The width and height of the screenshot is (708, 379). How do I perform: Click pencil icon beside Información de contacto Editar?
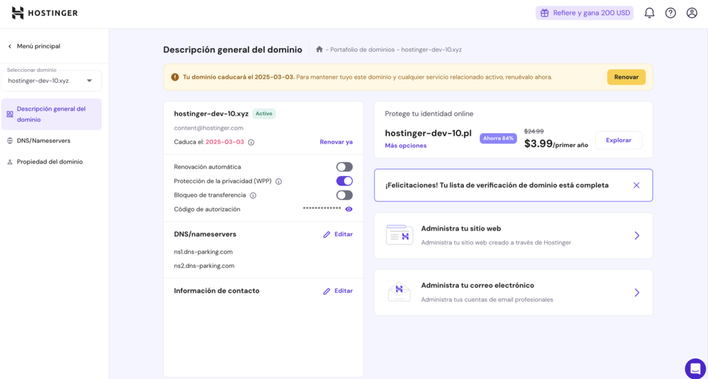click(x=327, y=291)
